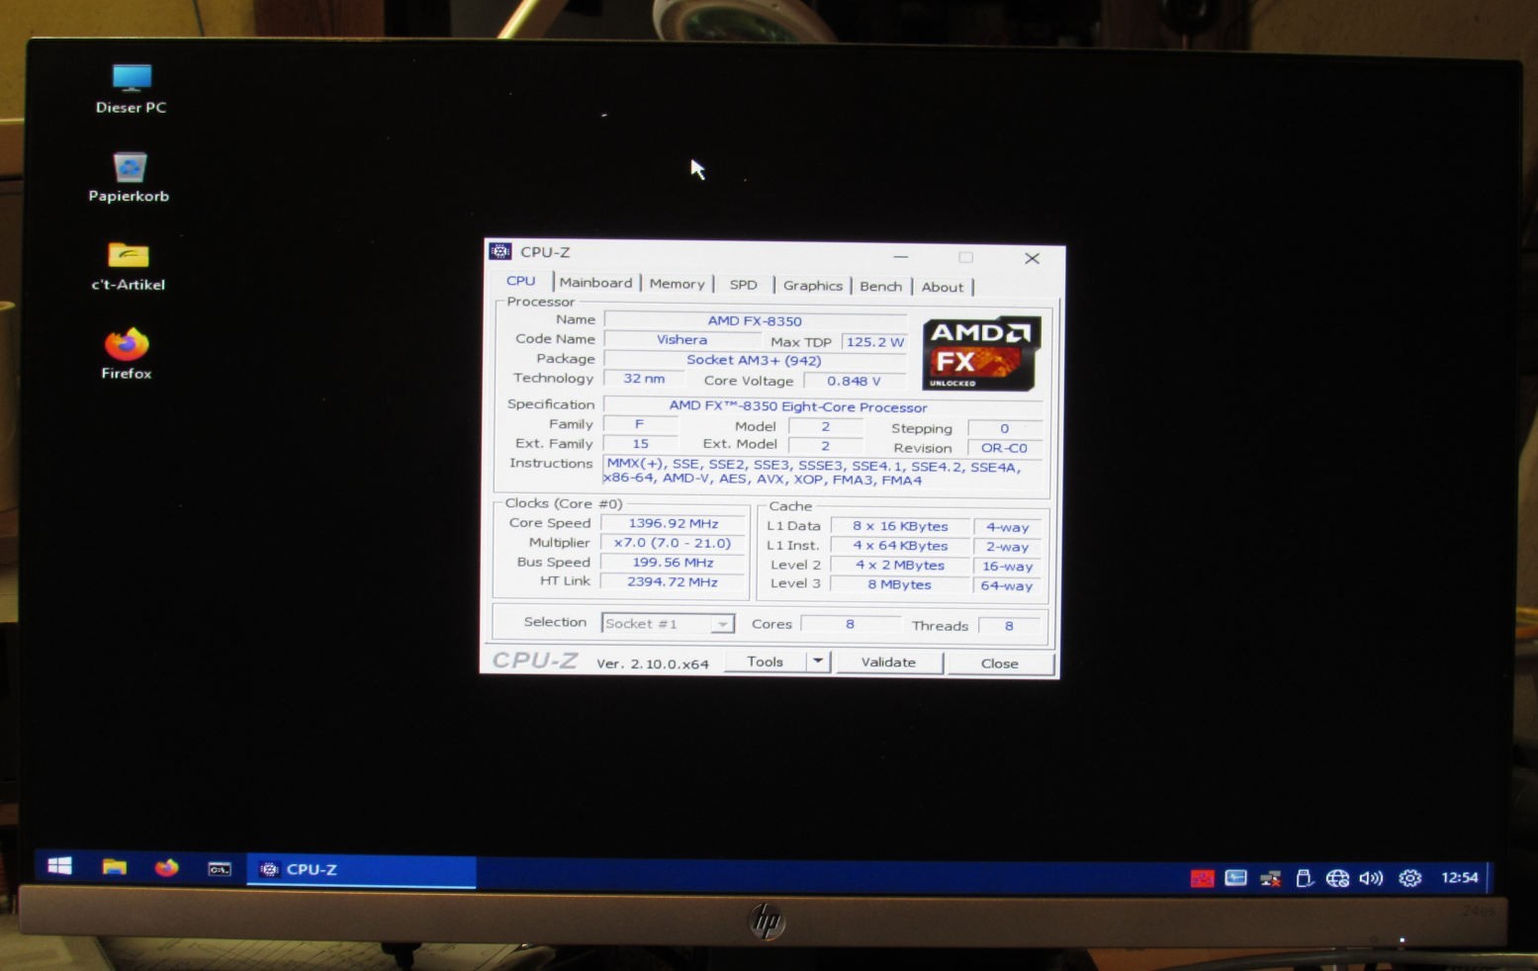Click the 1396.92 MHz core speed value

point(674,523)
